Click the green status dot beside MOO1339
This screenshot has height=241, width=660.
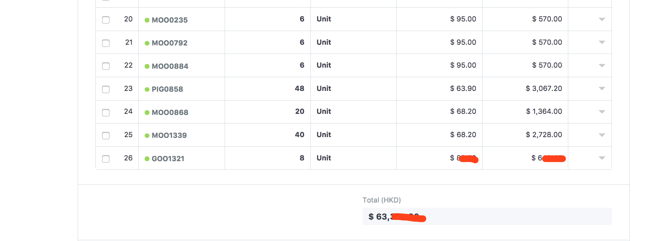pyautogui.click(x=147, y=136)
